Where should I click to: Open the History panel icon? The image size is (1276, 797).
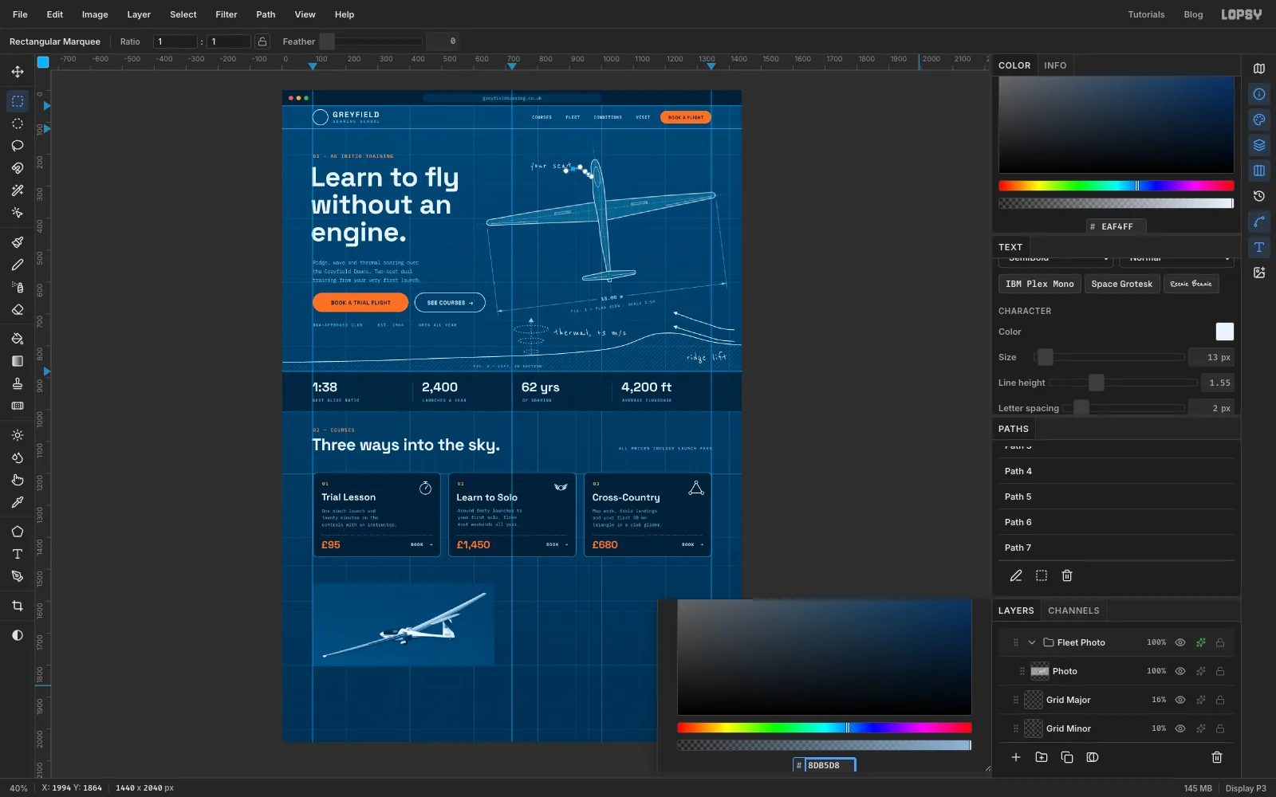pos(1259,196)
